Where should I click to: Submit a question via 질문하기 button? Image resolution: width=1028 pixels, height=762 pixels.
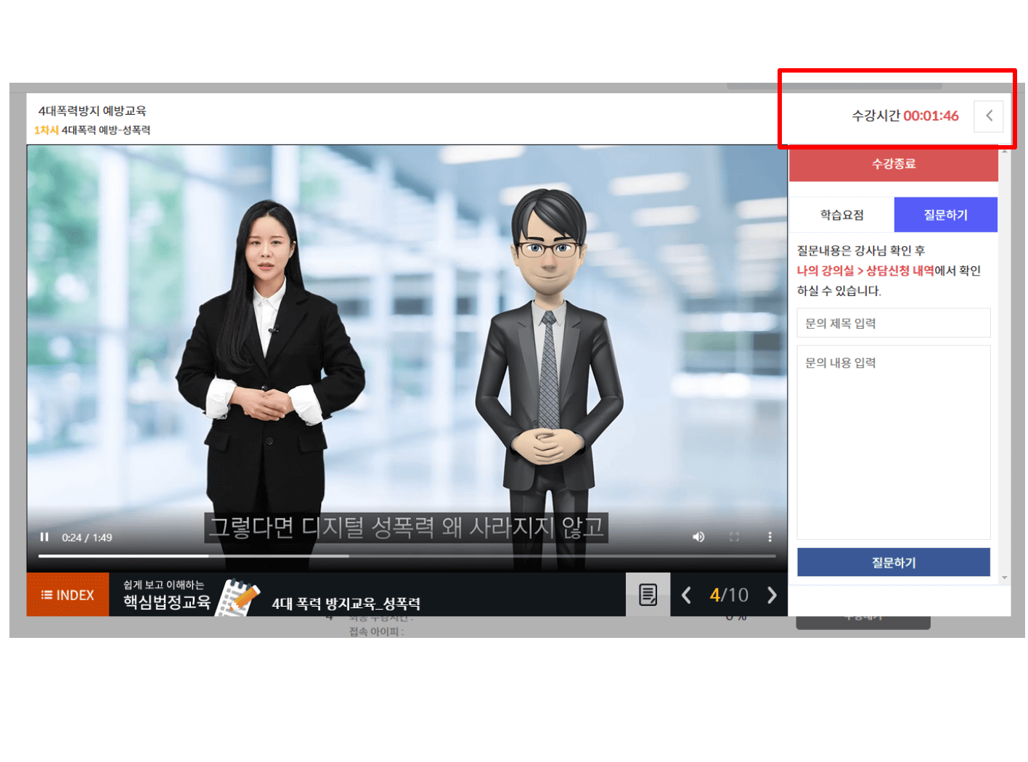893,562
